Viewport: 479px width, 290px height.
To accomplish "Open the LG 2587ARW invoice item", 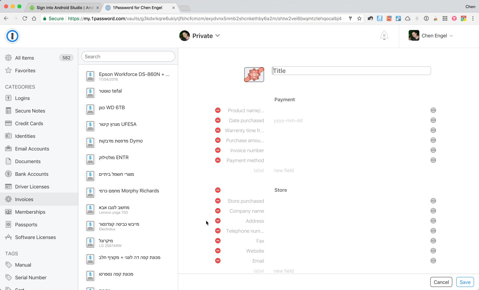I will tap(128, 243).
